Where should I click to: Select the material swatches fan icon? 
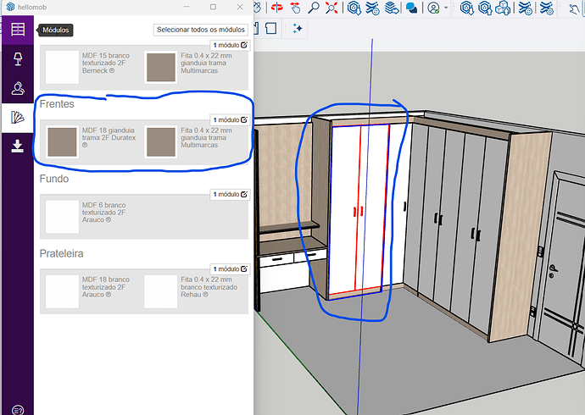click(17, 116)
